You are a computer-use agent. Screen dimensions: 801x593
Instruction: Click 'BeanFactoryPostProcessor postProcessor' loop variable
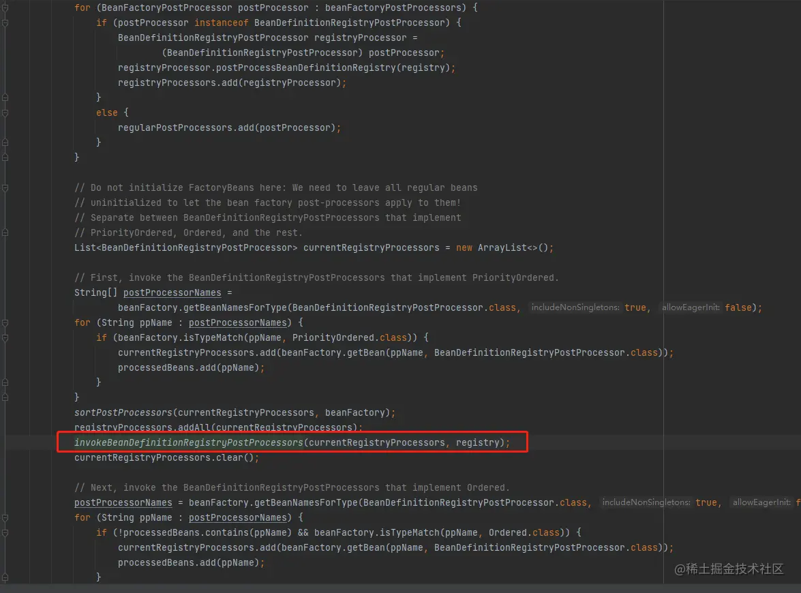(205, 8)
